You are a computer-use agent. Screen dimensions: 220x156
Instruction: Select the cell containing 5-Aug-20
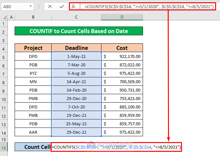coord(76,73)
